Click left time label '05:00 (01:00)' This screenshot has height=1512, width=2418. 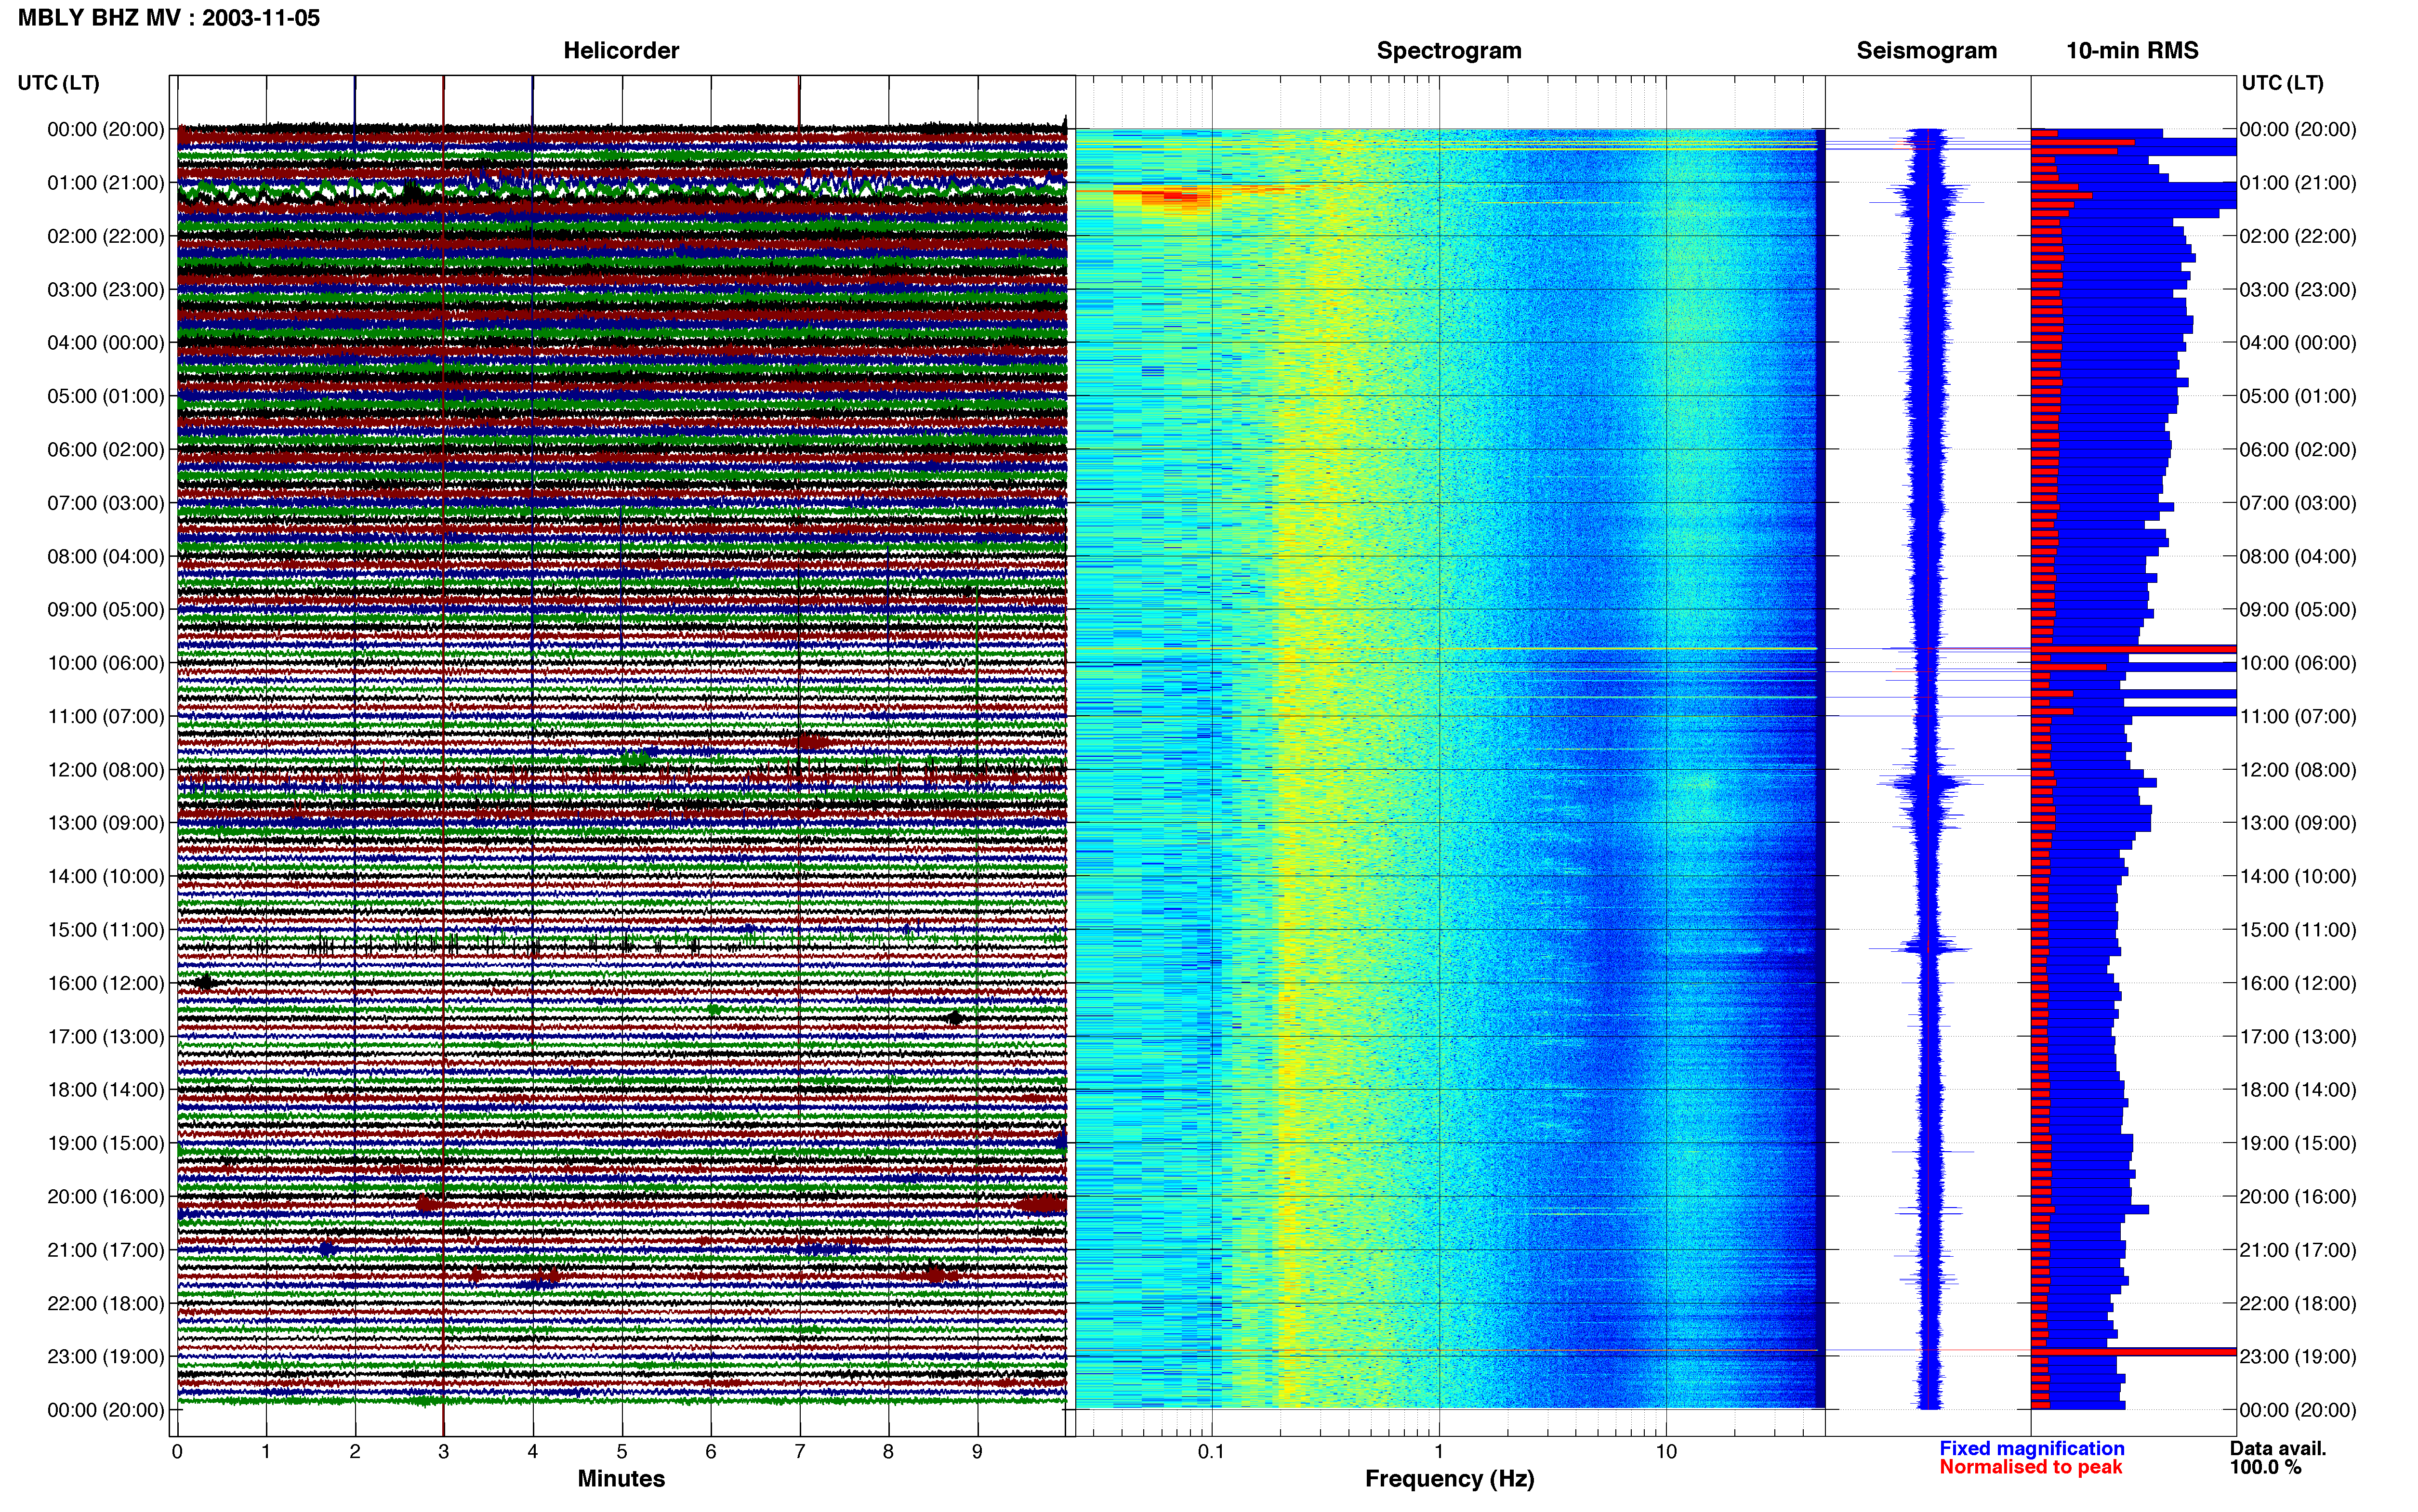(106, 396)
